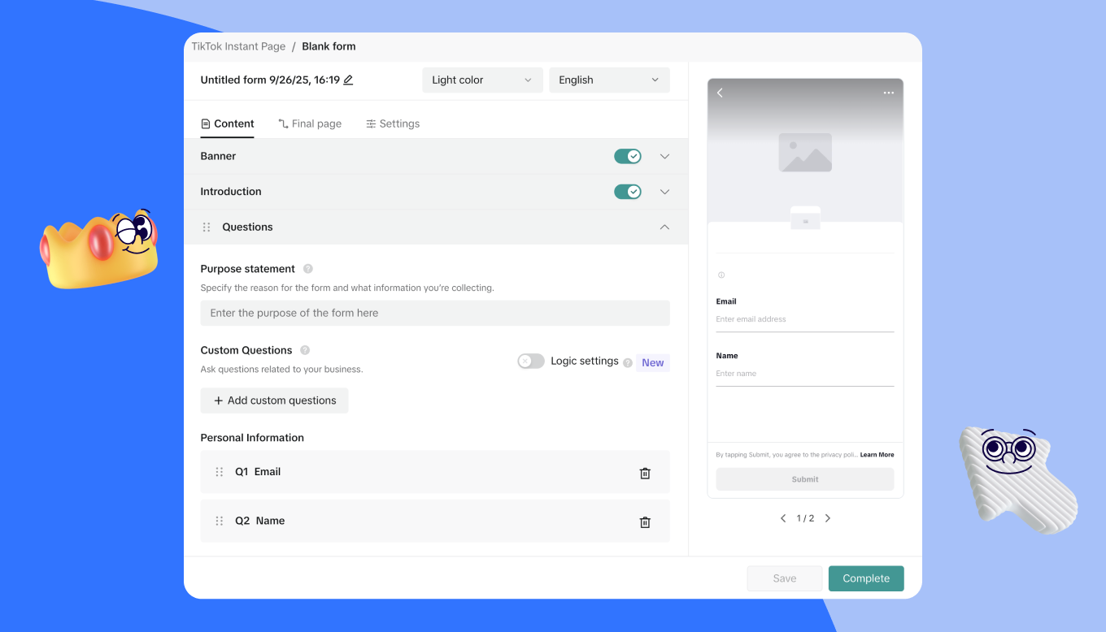
Task: Go to next preview page
Action: (828, 518)
